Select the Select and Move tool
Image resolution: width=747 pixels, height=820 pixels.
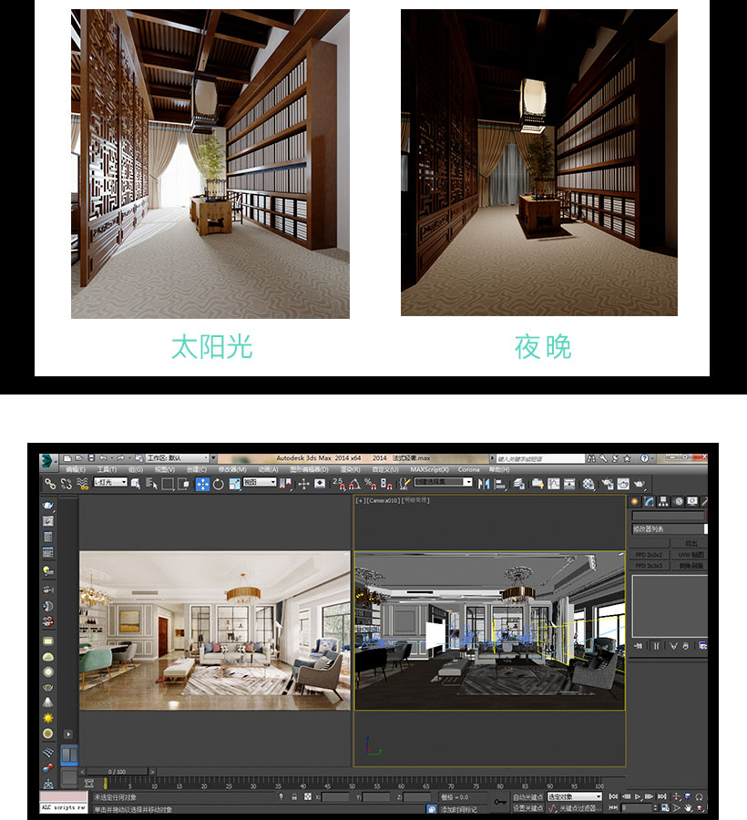pyautogui.click(x=202, y=484)
